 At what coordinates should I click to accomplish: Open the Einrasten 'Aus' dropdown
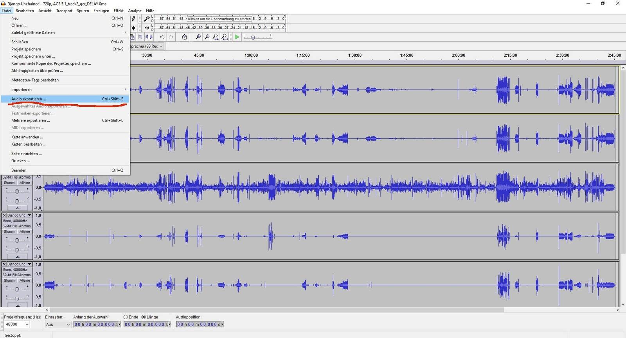tap(58, 324)
